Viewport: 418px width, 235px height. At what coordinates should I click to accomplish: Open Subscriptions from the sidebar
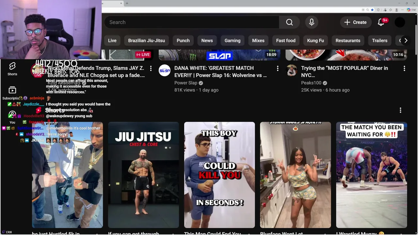12,93
